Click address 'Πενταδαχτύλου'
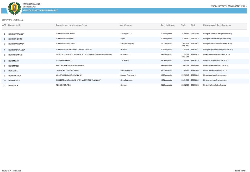Image resolution: width=250 pixels, height=172 pixels. (127, 80)
